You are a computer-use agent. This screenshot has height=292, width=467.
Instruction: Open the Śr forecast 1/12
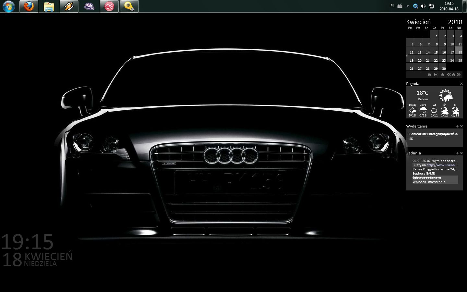445,110
